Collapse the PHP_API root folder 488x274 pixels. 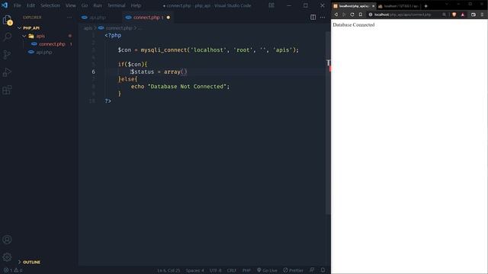(x=20, y=28)
